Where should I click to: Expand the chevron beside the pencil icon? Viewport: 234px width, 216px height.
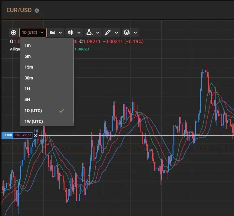117,33
